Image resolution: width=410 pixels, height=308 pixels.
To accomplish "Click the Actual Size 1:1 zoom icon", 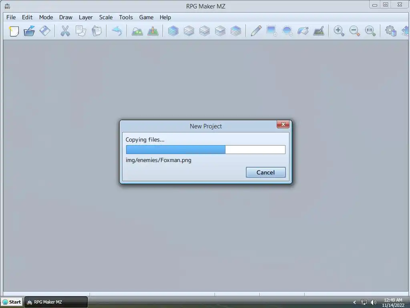I will (x=370, y=31).
